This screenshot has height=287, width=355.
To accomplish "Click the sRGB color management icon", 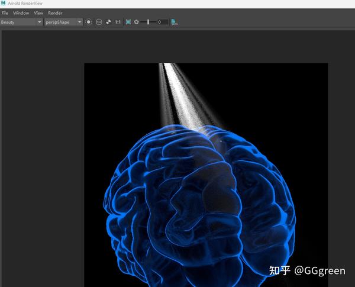I will click(99, 22).
